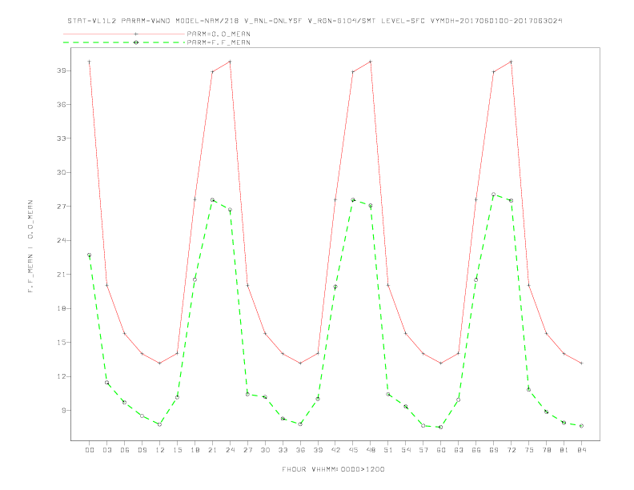The height and width of the screenshot is (490, 634).
Task: Click the red O.O_MEAN data point at hour 00
Action: click(90, 62)
